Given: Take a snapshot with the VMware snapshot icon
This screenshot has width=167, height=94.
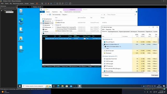Looking at the screenshot, I should pos(46,3).
